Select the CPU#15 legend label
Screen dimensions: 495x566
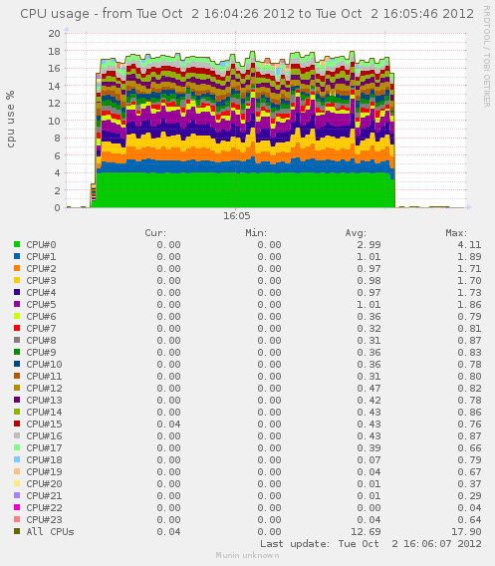pyautogui.click(x=44, y=424)
